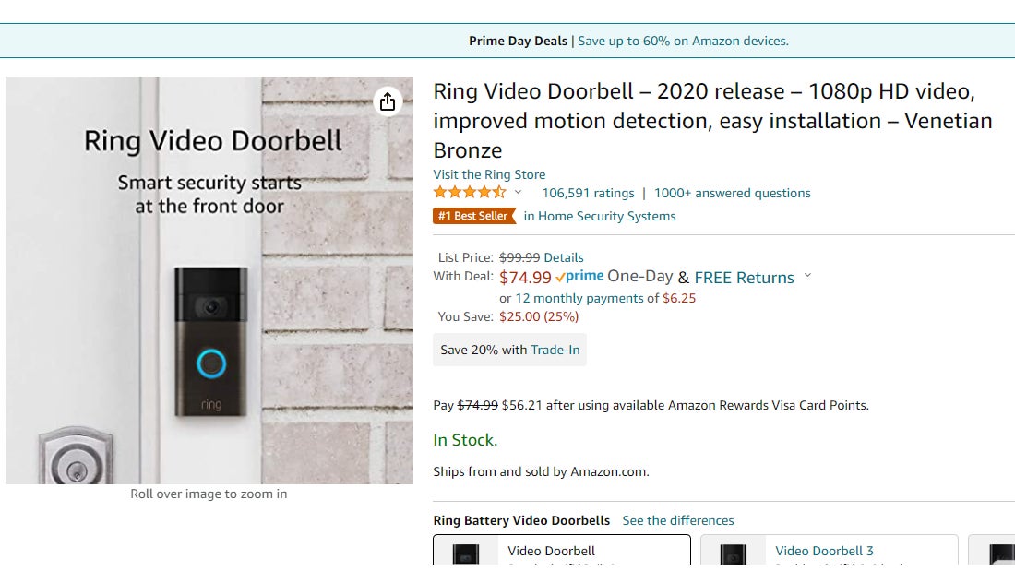The height and width of the screenshot is (571, 1015).
Task: Expand the star ratings breakdown dropdown
Action: [x=519, y=194]
